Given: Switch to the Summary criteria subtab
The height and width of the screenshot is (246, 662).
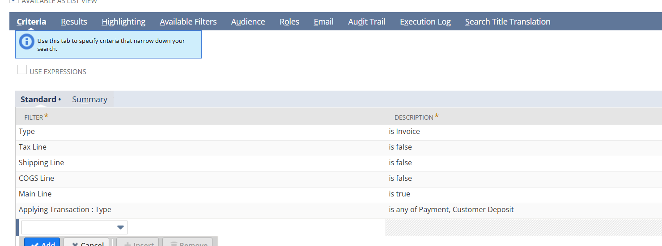Looking at the screenshot, I should pyautogui.click(x=89, y=99).
